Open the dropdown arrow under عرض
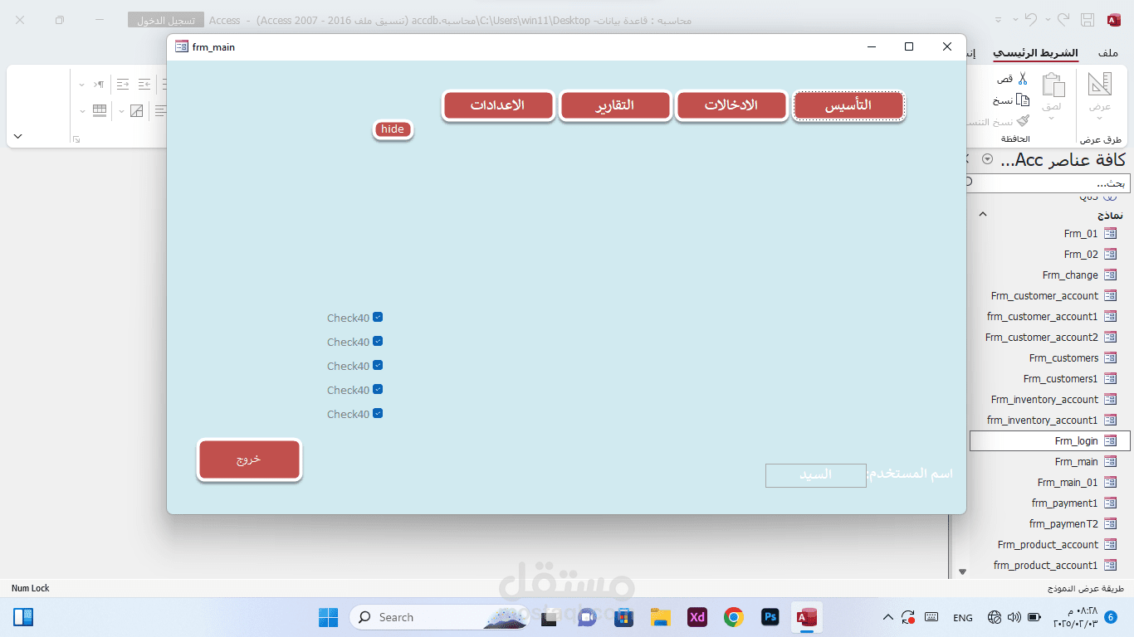 point(1099,118)
